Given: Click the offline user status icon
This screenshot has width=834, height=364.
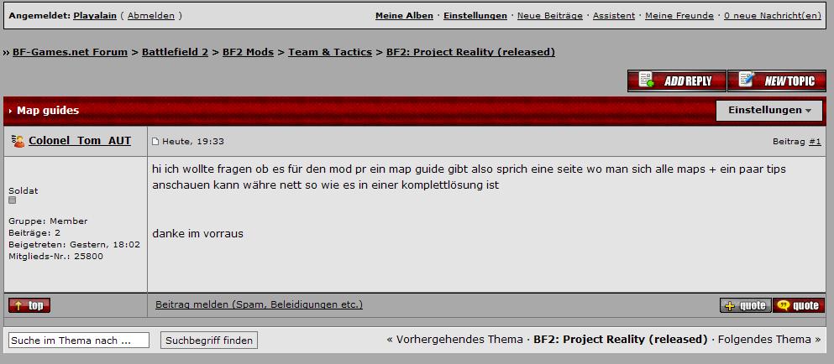Looking at the screenshot, I should coord(18,141).
